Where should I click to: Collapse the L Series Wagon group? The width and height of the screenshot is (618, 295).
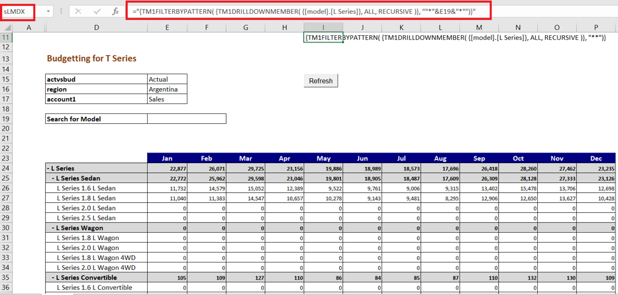pyautogui.click(x=54, y=228)
